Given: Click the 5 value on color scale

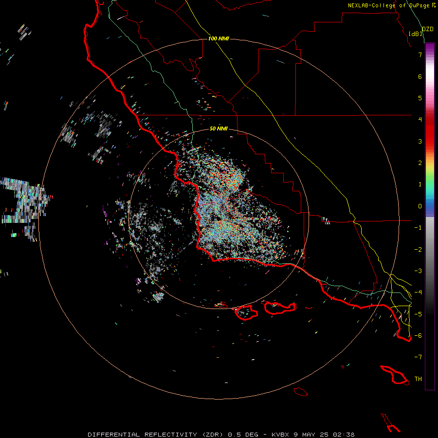Looking at the screenshot, I should click(420, 98).
